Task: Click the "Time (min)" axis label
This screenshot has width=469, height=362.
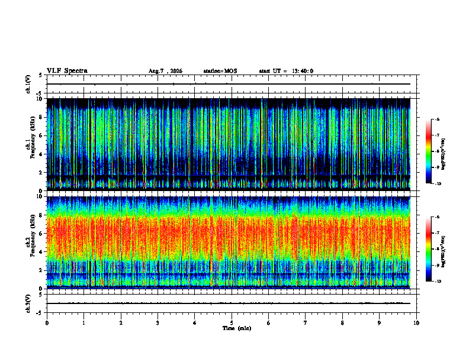Action: [237, 328]
